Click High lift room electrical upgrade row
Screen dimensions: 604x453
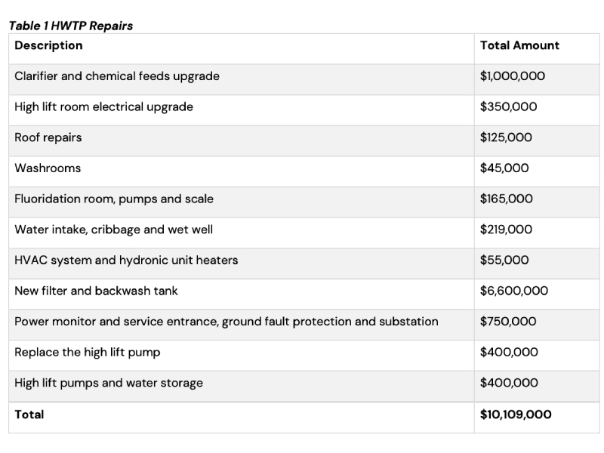pyautogui.click(x=103, y=107)
